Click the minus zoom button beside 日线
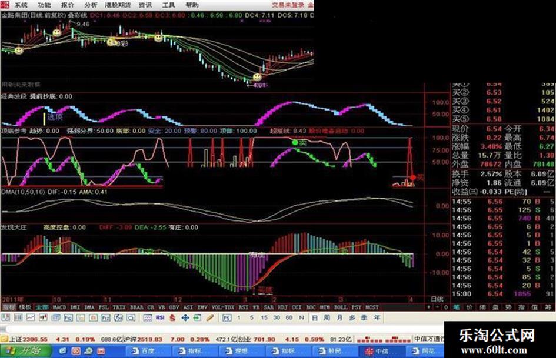The height and width of the screenshot is (358, 556). pyautogui.click(x=438, y=307)
